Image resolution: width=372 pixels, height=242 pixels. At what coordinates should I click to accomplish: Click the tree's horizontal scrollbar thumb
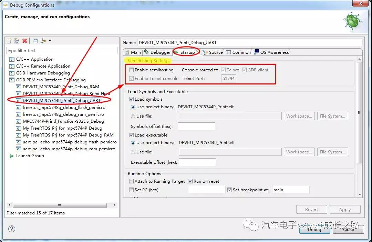point(60,205)
